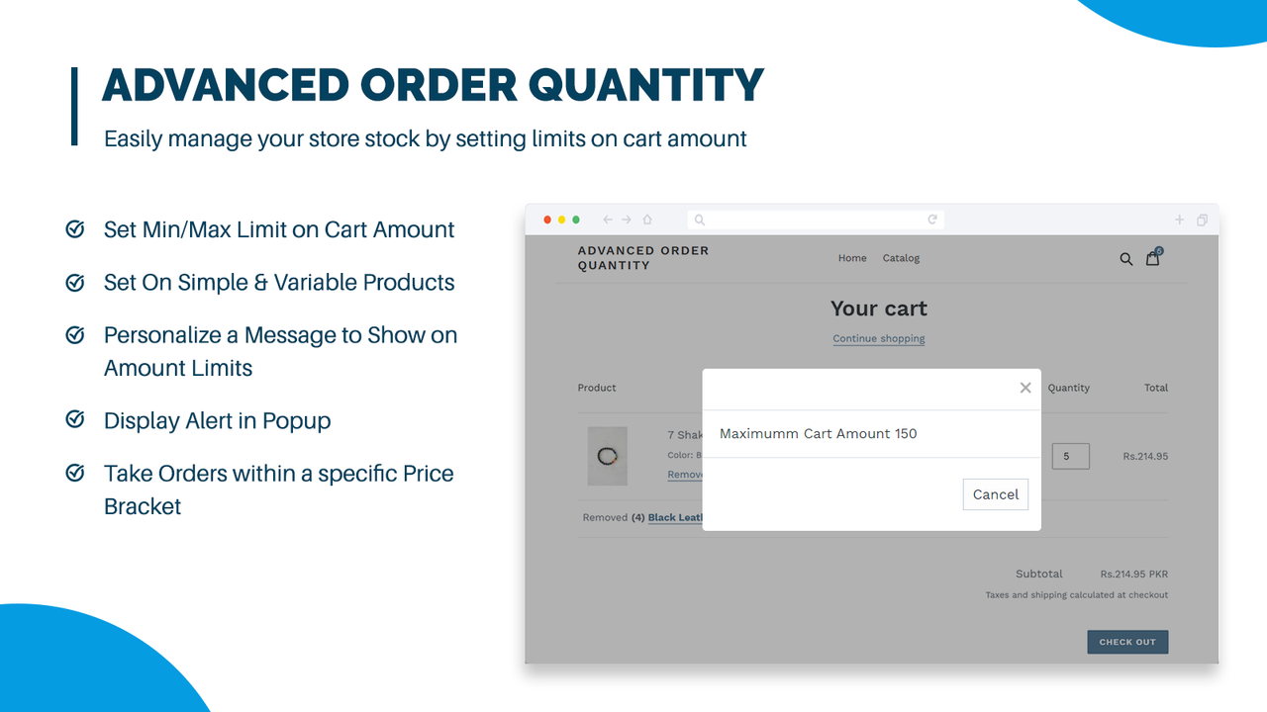
Task: Click the new tab overlap icon top right
Action: (1202, 220)
